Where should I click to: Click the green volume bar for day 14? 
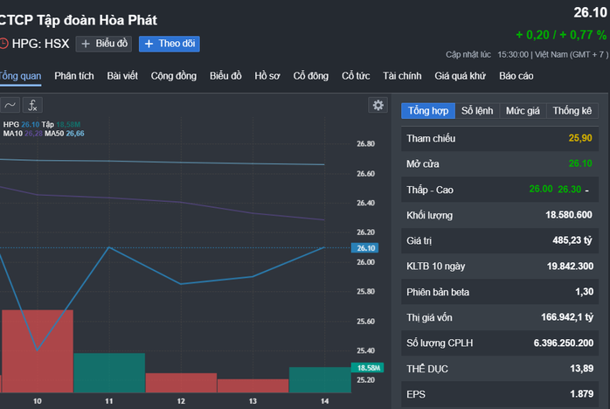(320, 380)
